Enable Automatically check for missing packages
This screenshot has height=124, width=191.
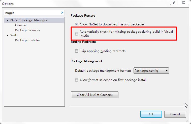tap(76, 34)
